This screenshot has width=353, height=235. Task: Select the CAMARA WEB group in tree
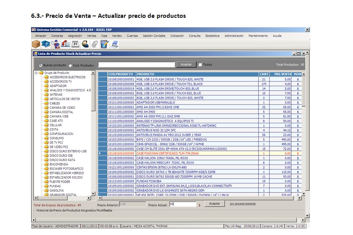tap(59, 116)
